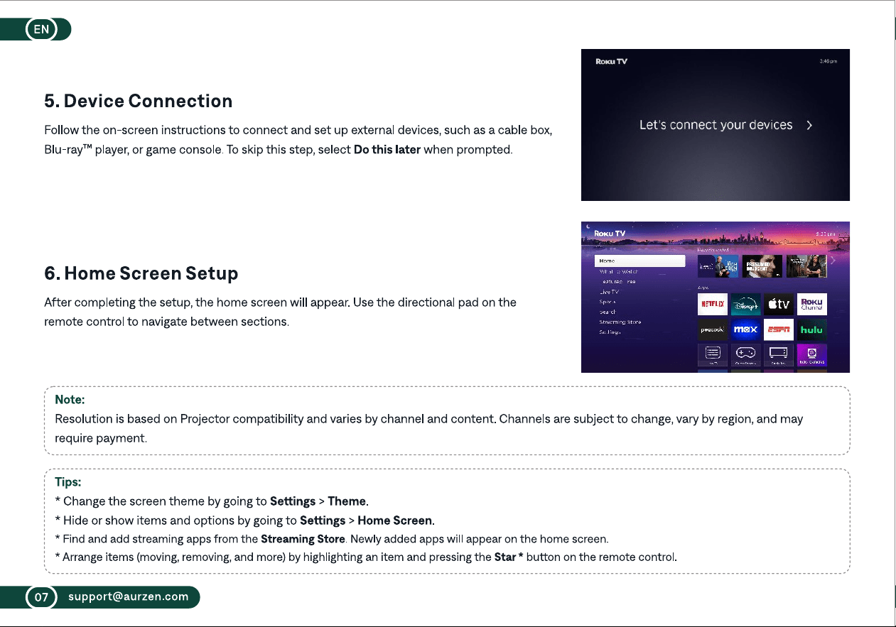This screenshot has height=627, width=896.
Task: Open Streaming Store in Roku menu
Action: click(x=620, y=322)
